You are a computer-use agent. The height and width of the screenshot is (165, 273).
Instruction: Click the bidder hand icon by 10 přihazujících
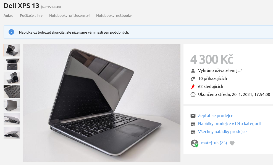point(193,79)
